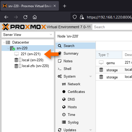Click the Virtual Environment 7.0-11 version text

pyautogui.click(x=69, y=27)
